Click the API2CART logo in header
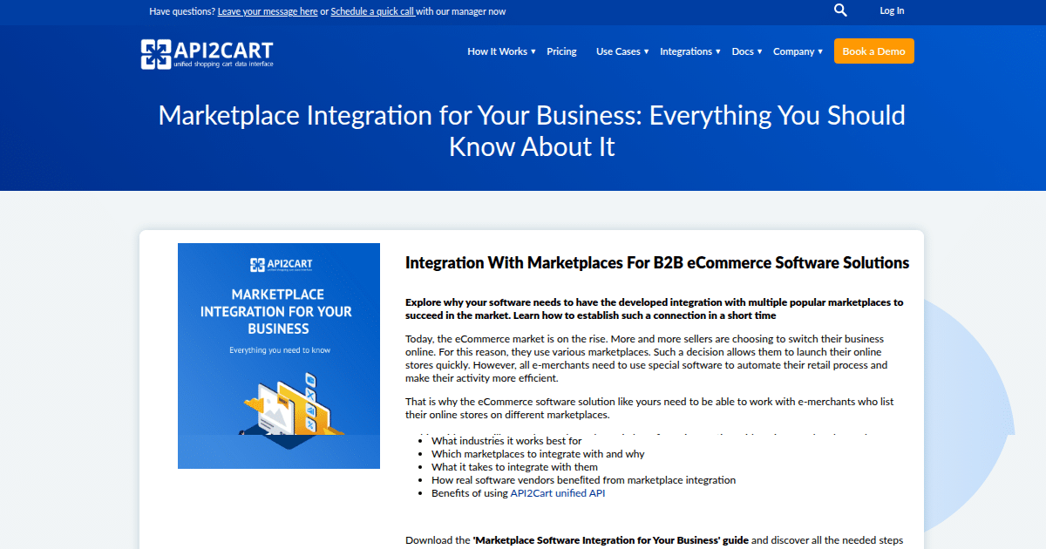Screen dimensions: 1046x549 207,53
